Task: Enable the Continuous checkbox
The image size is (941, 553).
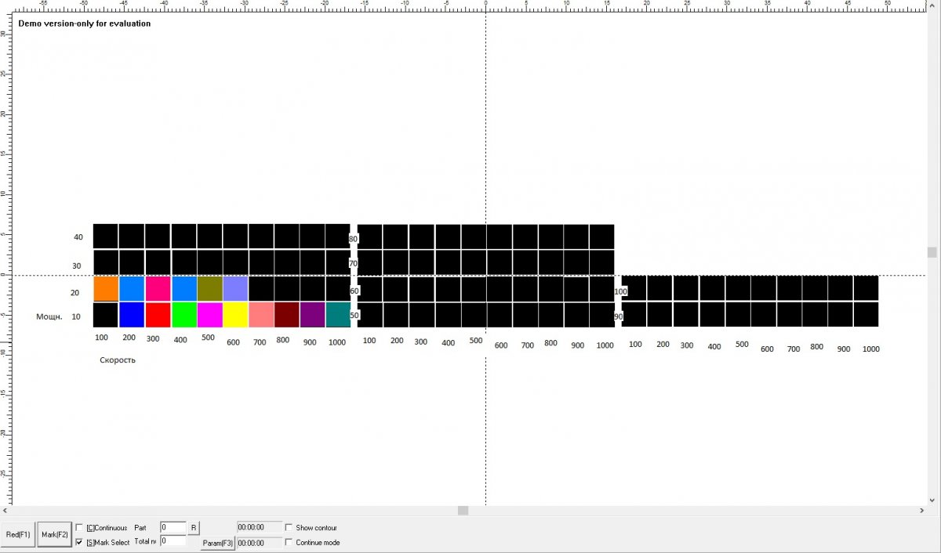Action: [80, 528]
